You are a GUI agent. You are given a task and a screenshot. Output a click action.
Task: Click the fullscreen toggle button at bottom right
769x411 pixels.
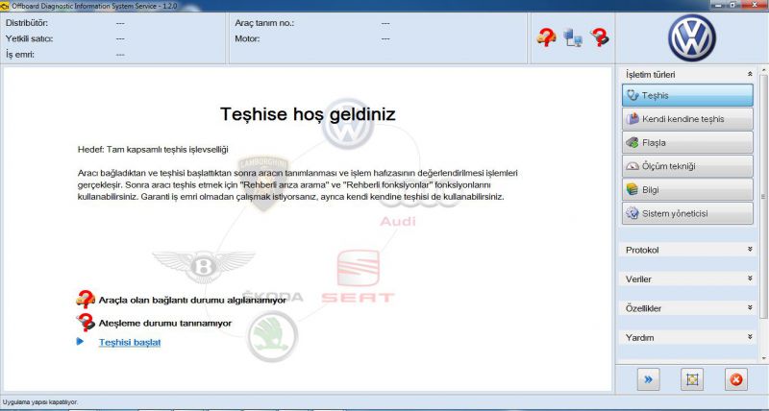click(692, 379)
